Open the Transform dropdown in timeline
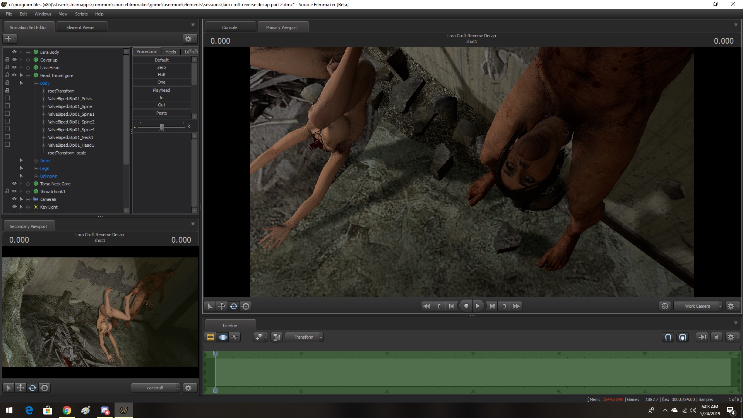This screenshot has height=418, width=743. 304,337
